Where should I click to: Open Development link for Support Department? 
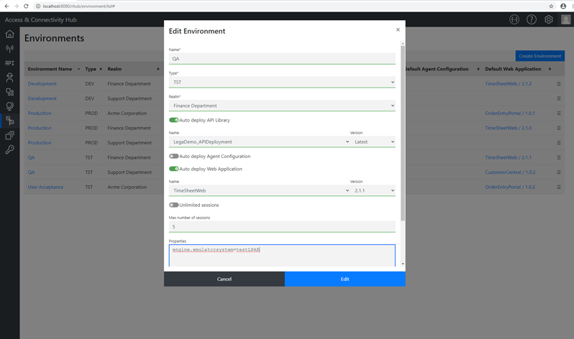pyautogui.click(x=42, y=98)
